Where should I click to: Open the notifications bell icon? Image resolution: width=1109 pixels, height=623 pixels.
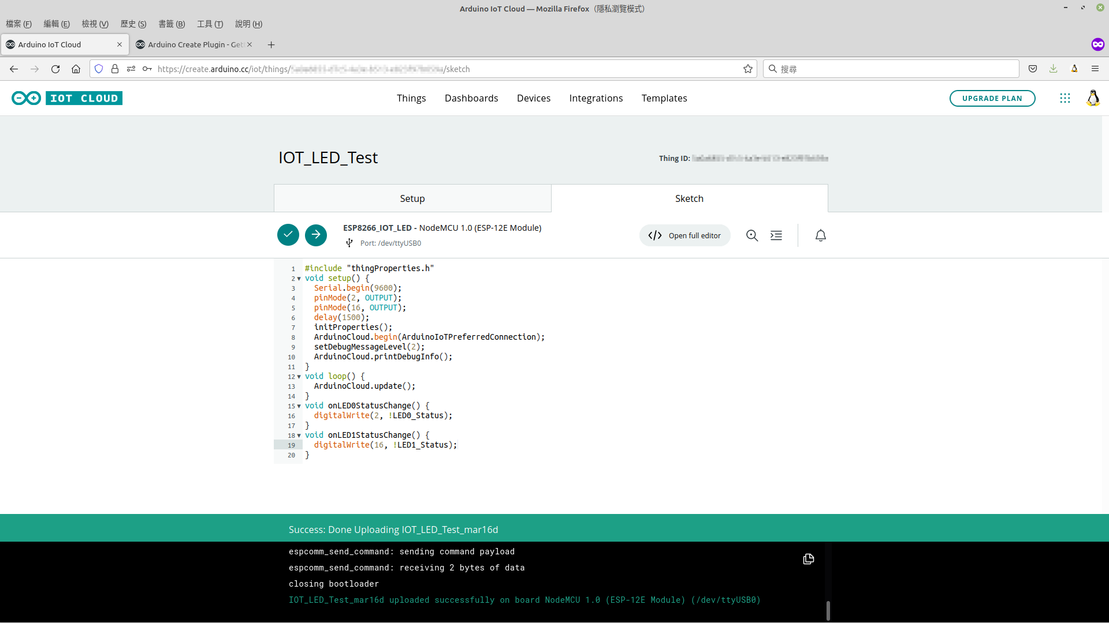coord(820,235)
